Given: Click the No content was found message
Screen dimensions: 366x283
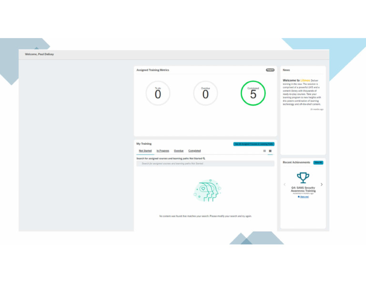Looking at the screenshot, I should click(x=205, y=216).
